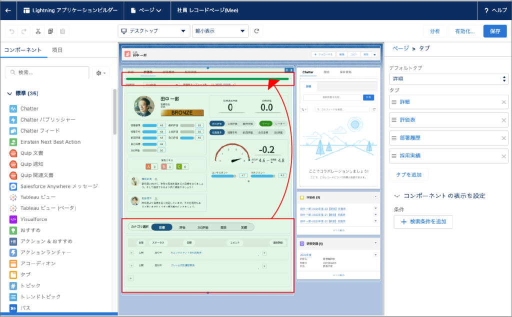Select the 目標 category pill
512x317 pixels.
tap(162, 227)
